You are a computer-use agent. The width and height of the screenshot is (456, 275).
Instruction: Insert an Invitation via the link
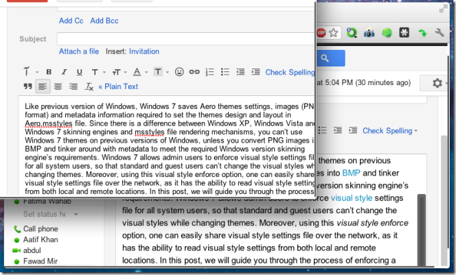(x=144, y=51)
